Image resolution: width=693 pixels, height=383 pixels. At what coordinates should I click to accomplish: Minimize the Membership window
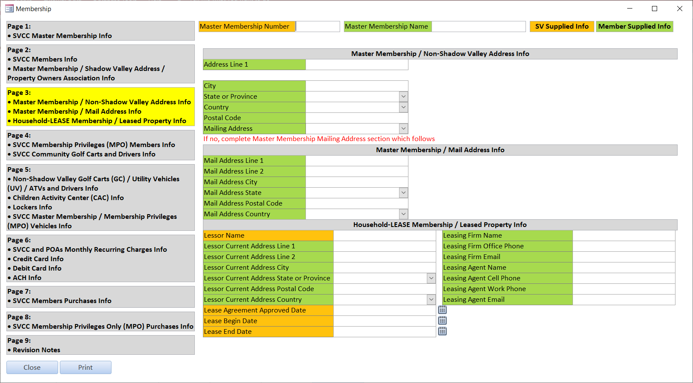pos(630,9)
